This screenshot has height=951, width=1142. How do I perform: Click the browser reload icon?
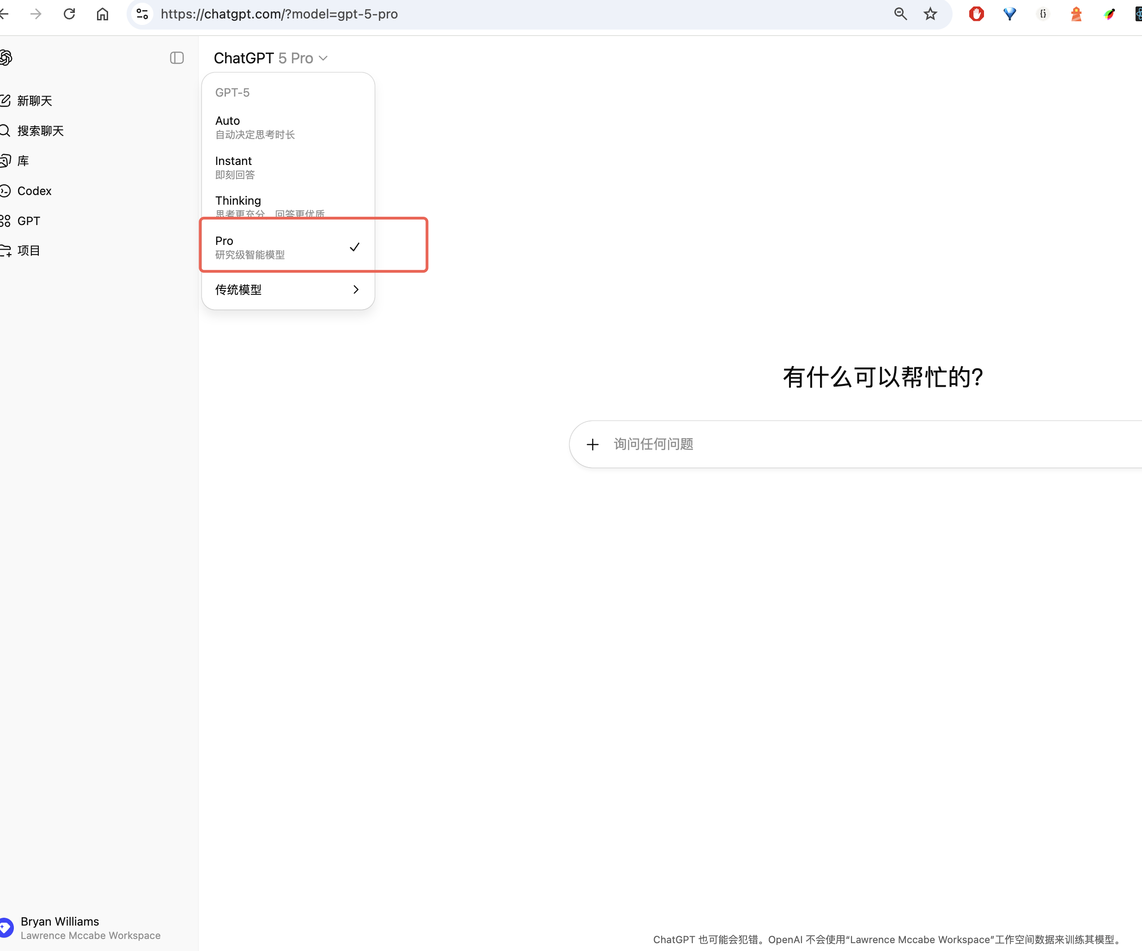click(69, 13)
